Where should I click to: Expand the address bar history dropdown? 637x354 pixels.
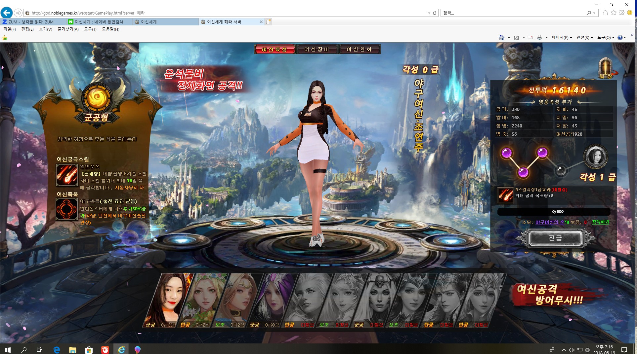pyautogui.click(x=429, y=13)
